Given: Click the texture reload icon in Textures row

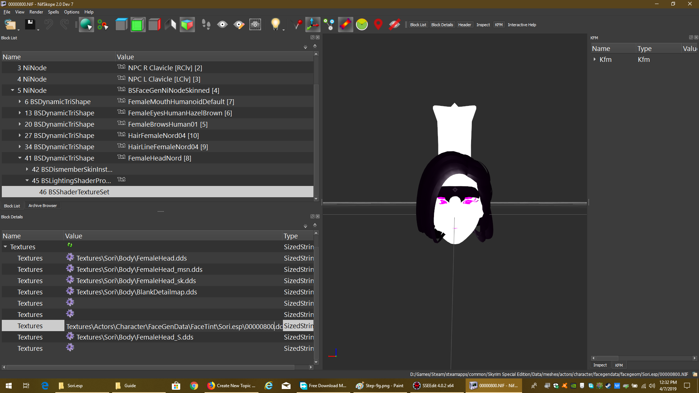Looking at the screenshot, I should (70, 245).
